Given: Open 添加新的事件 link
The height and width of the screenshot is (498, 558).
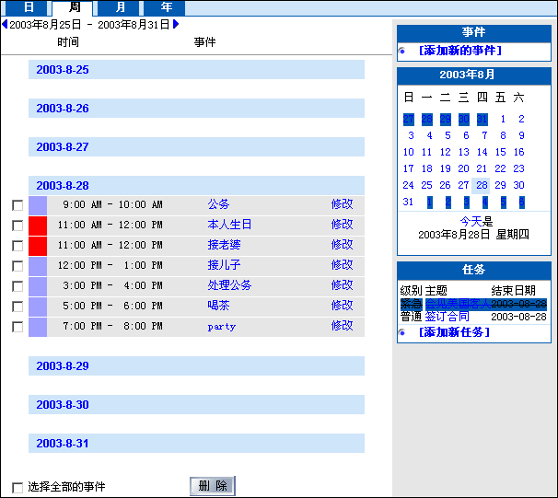Looking at the screenshot, I should 459,51.
